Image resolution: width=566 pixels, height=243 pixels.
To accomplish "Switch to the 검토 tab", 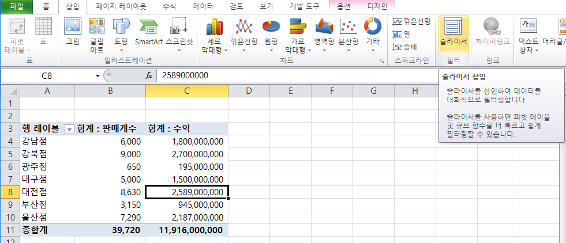I will (x=237, y=6).
